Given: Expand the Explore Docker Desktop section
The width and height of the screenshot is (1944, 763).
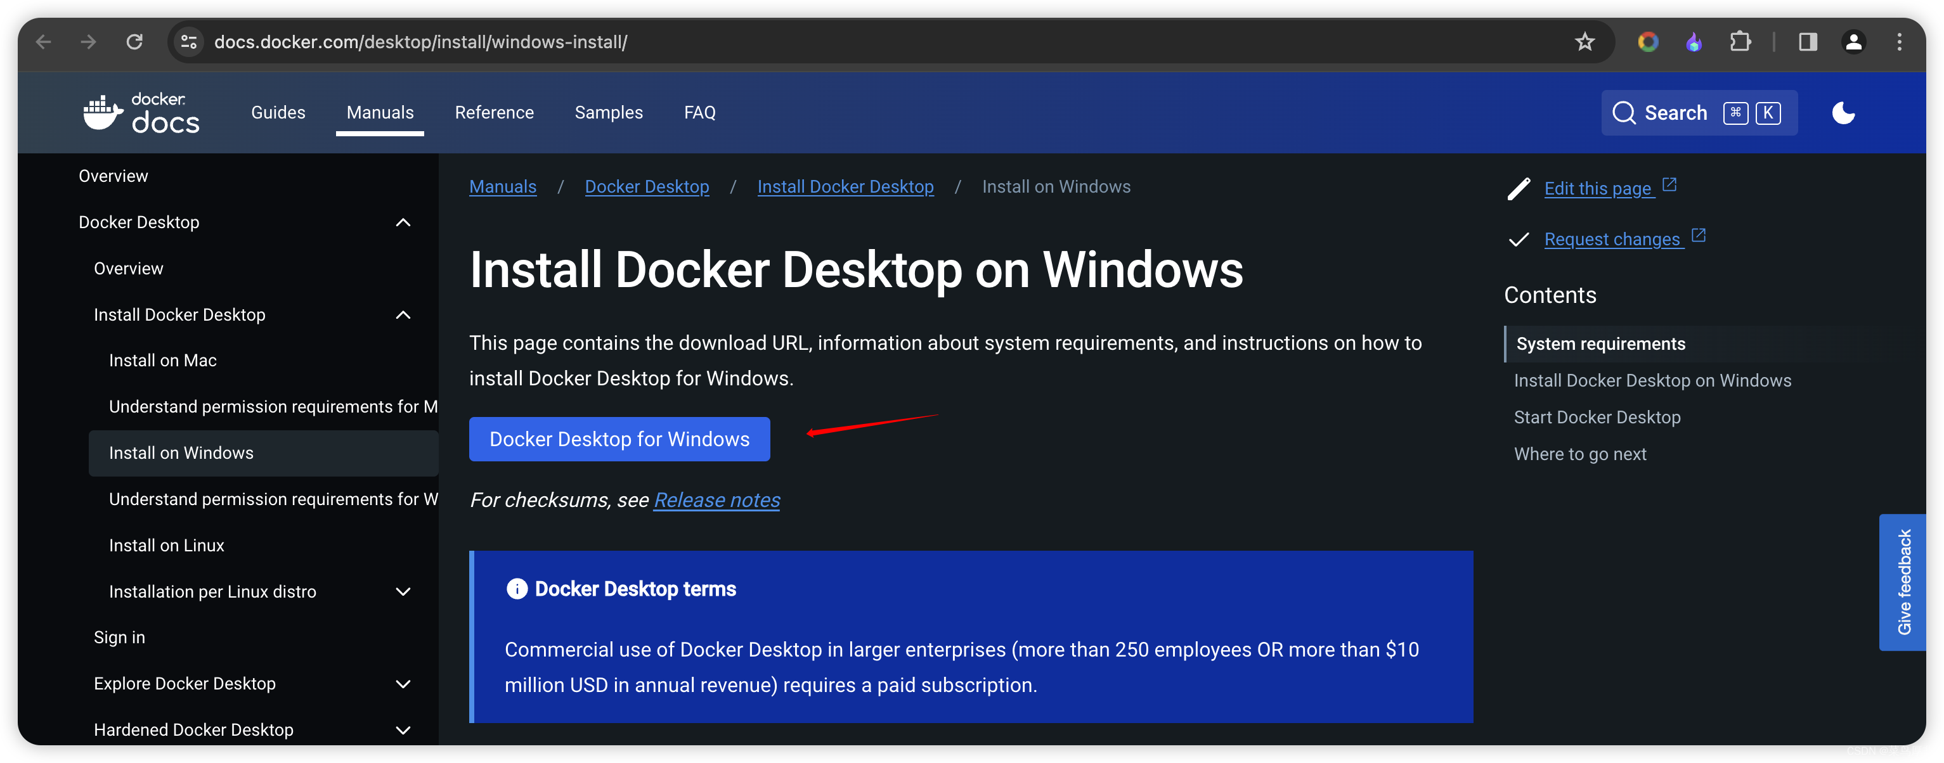Looking at the screenshot, I should tap(403, 684).
